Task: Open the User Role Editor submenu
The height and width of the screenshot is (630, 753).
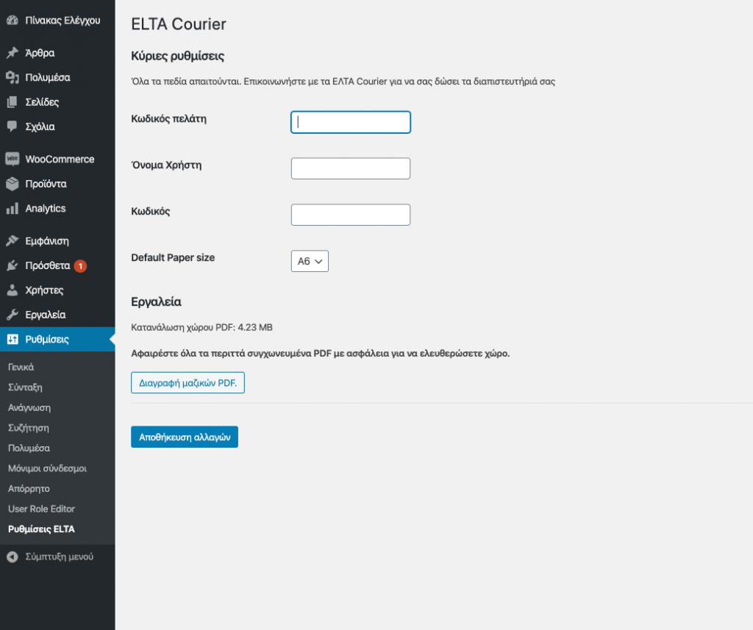Action: coord(41,509)
